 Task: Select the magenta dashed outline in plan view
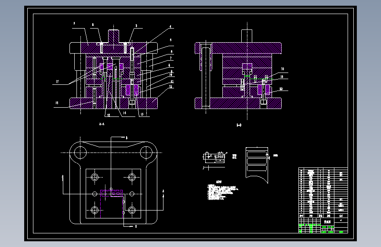pyautogui.click(x=112, y=204)
